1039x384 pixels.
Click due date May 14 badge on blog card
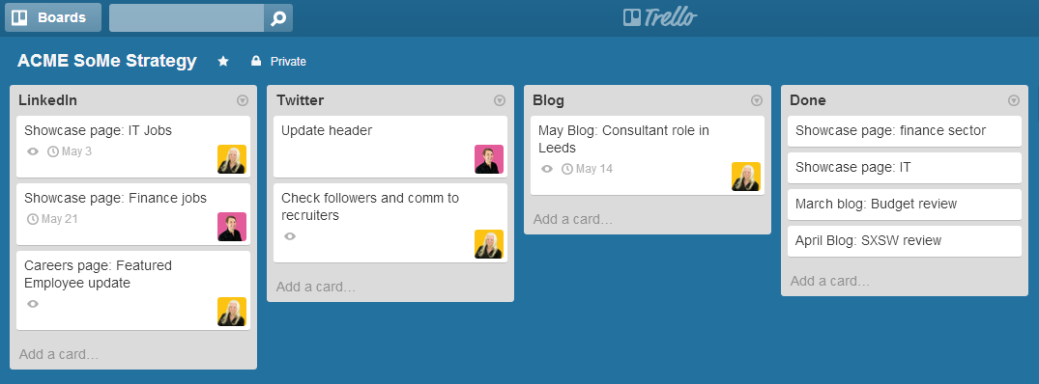click(x=587, y=169)
